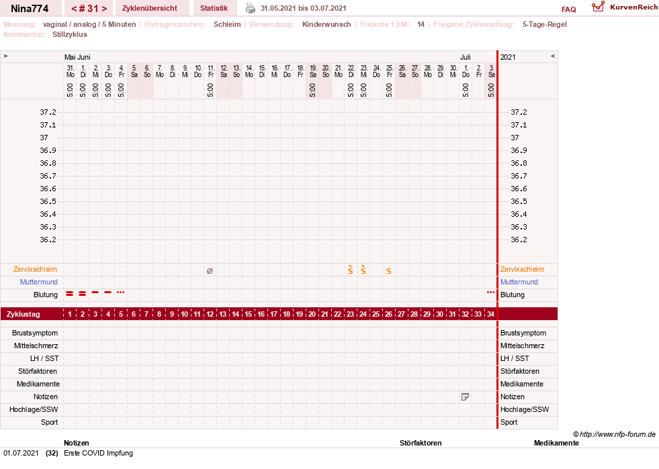Go to next cycle with > arrow
The height and width of the screenshot is (469, 659).
[x=104, y=9]
